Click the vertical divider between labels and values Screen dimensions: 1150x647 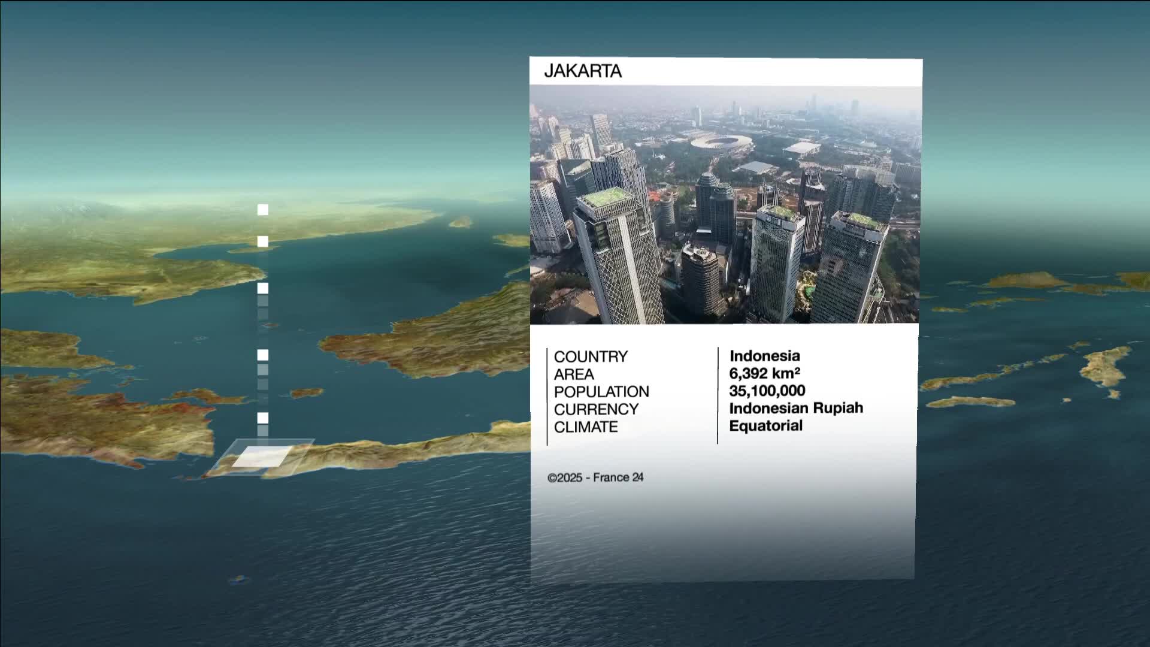[x=718, y=395]
